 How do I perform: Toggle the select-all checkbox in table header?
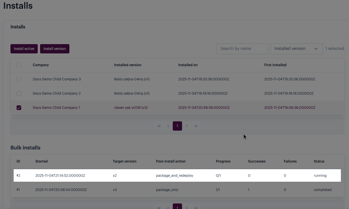pos(19,65)
